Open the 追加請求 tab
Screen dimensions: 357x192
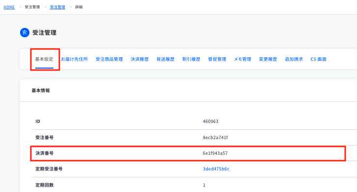[x=294, y=59]
